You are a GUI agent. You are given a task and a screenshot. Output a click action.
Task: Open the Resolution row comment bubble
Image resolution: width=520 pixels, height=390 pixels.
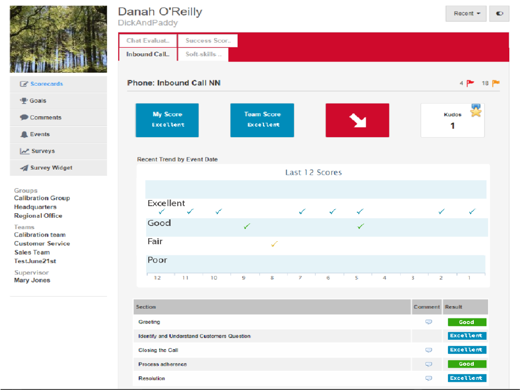point(429,378)
